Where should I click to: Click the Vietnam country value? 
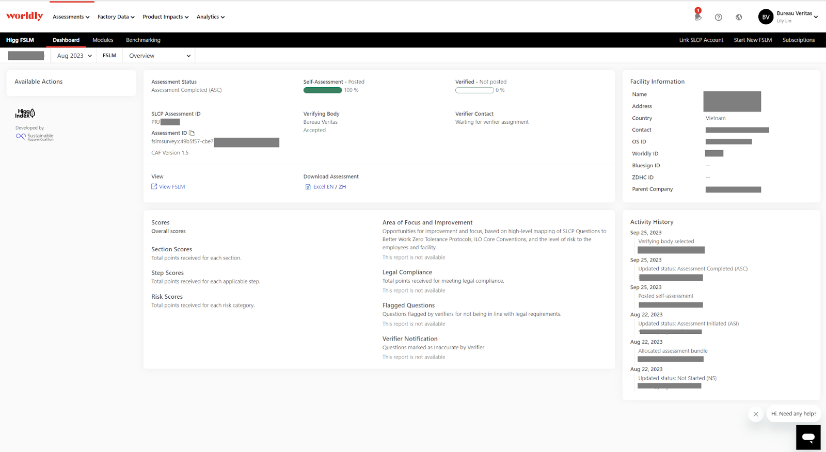[x=716, y=118]
